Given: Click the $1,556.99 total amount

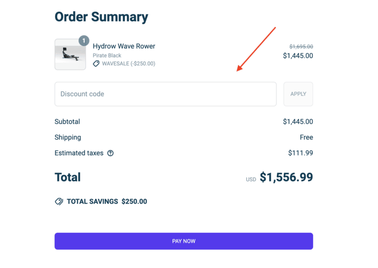Looking at the screenshot, I should point(286,177).
